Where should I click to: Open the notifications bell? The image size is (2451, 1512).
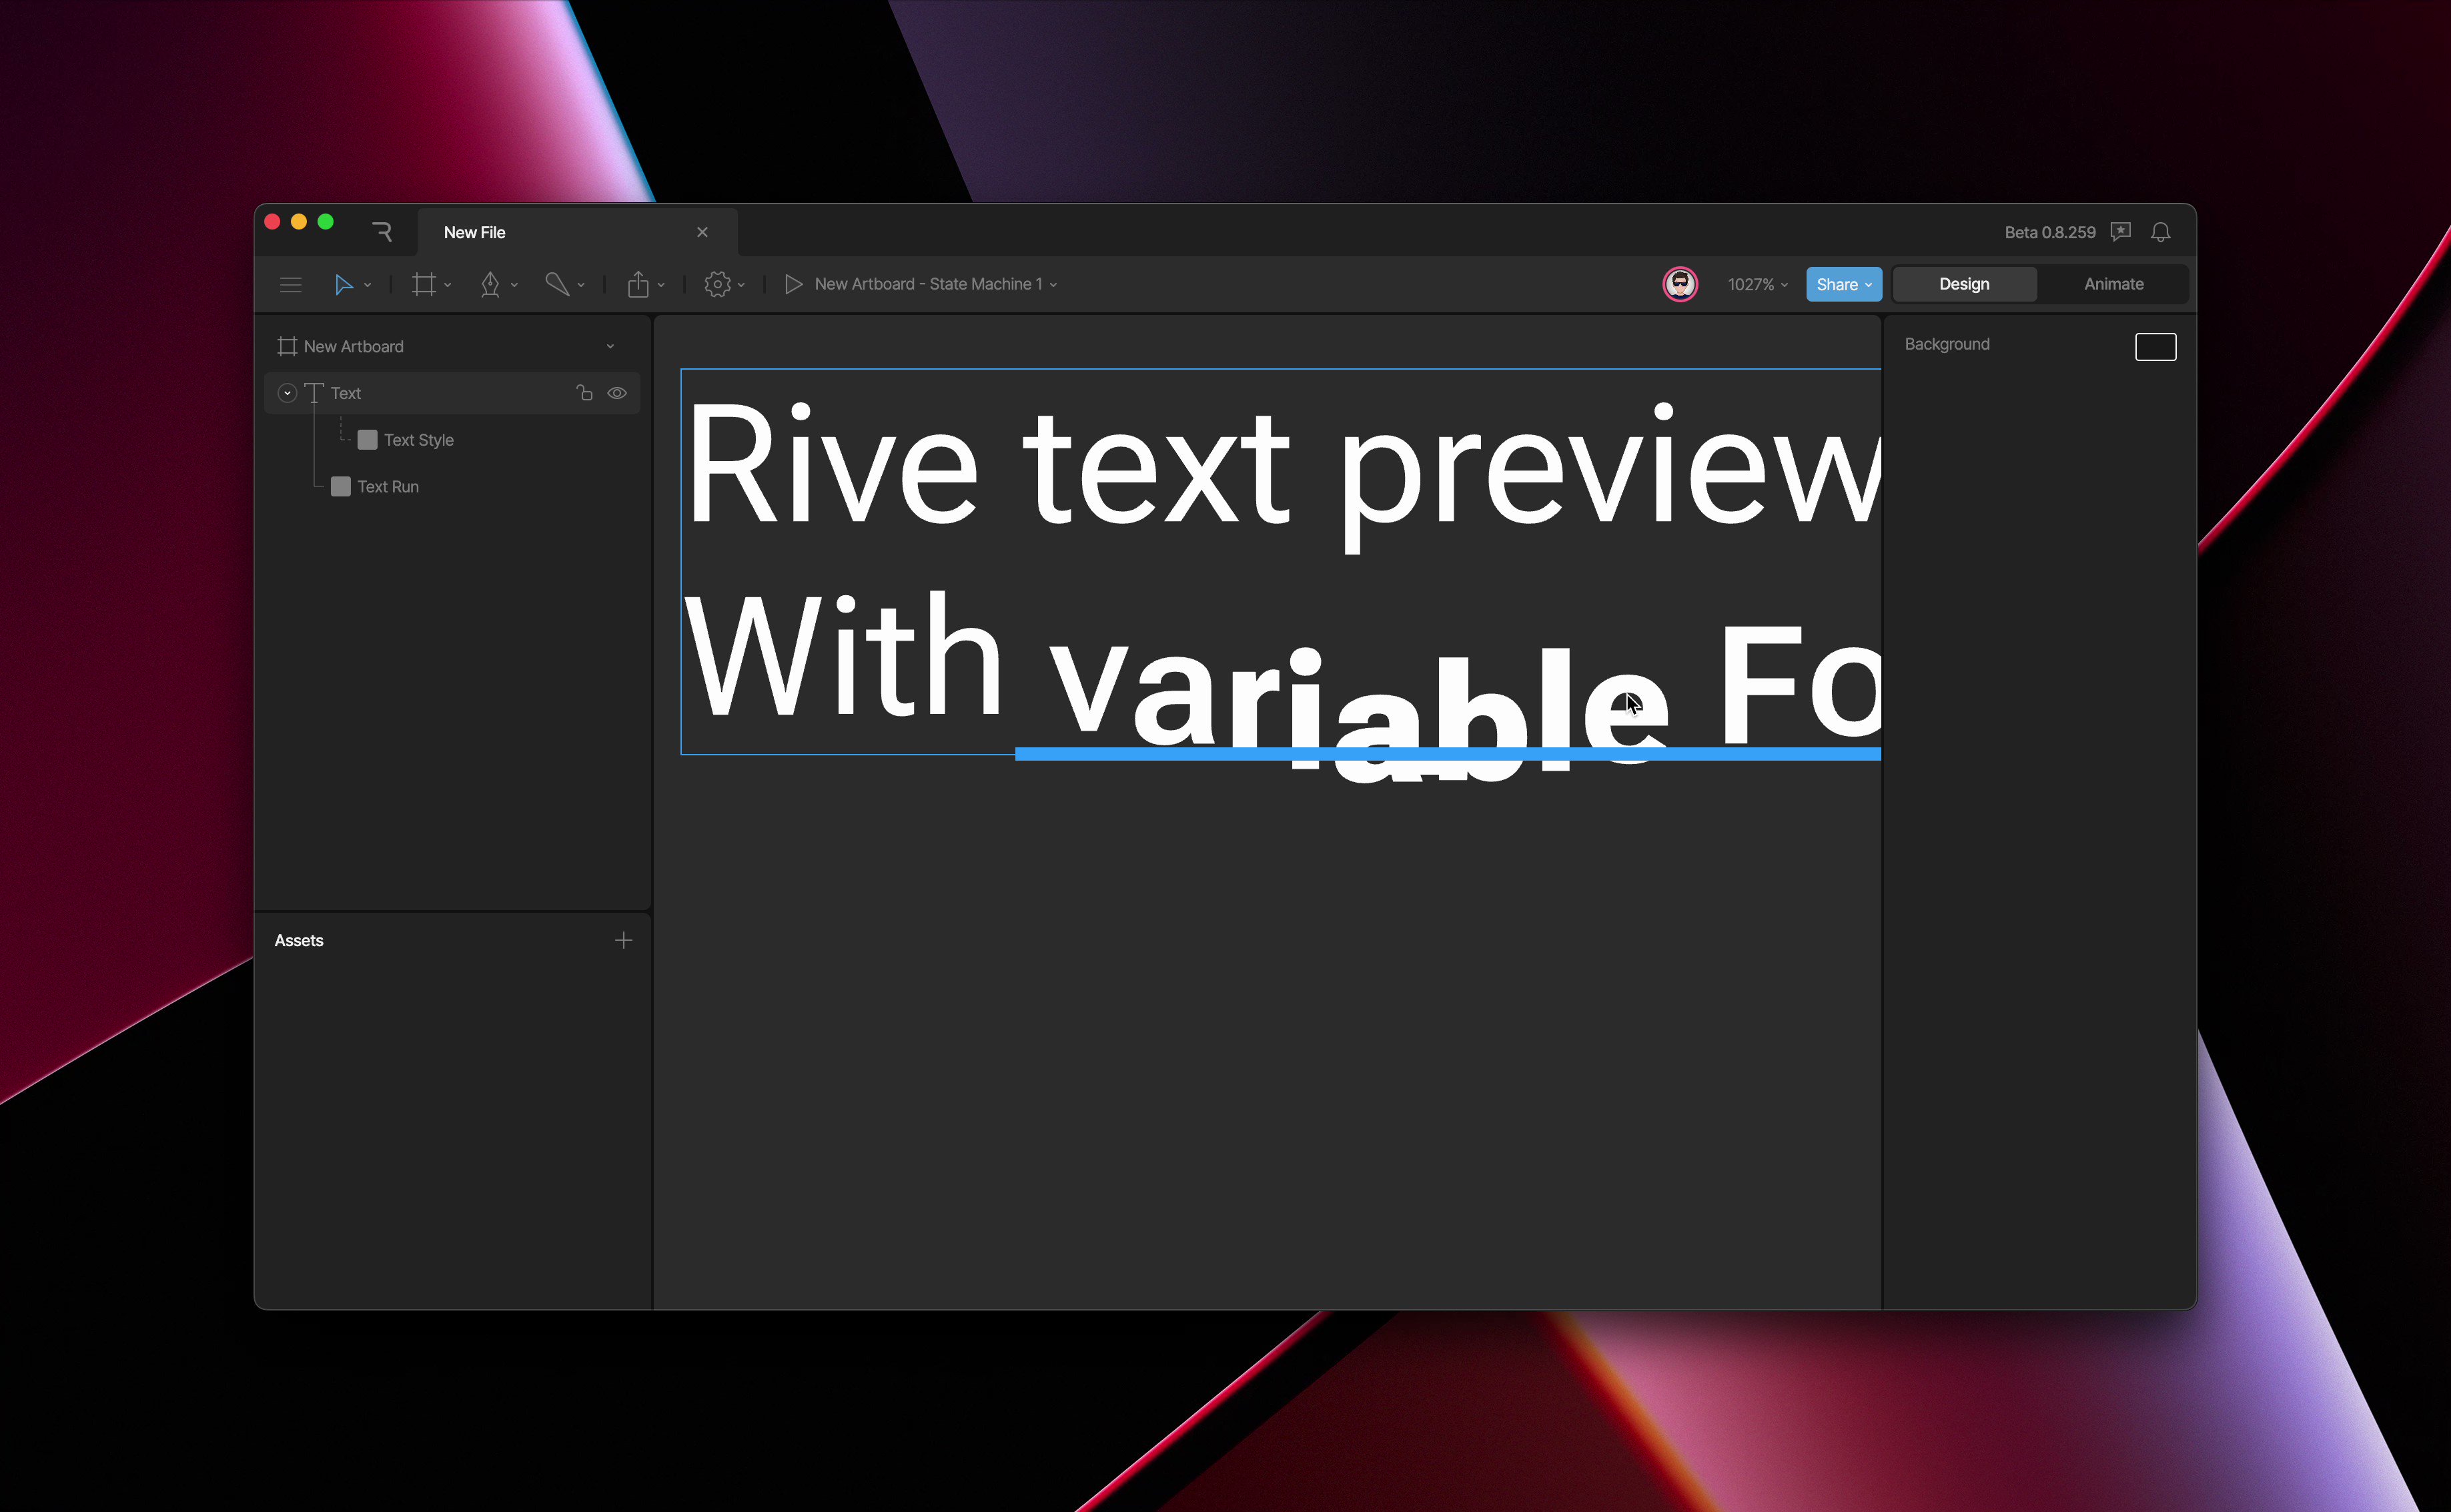(x=2160, y=232)
